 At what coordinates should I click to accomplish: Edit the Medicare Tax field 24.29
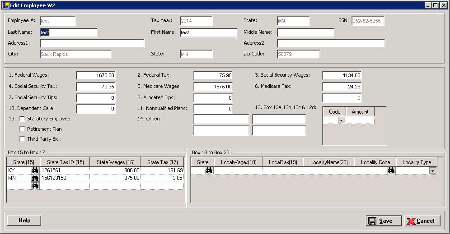pyautogui.click(x=342, y=87)
